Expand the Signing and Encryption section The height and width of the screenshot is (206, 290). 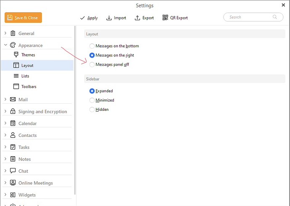click(5, 112)
